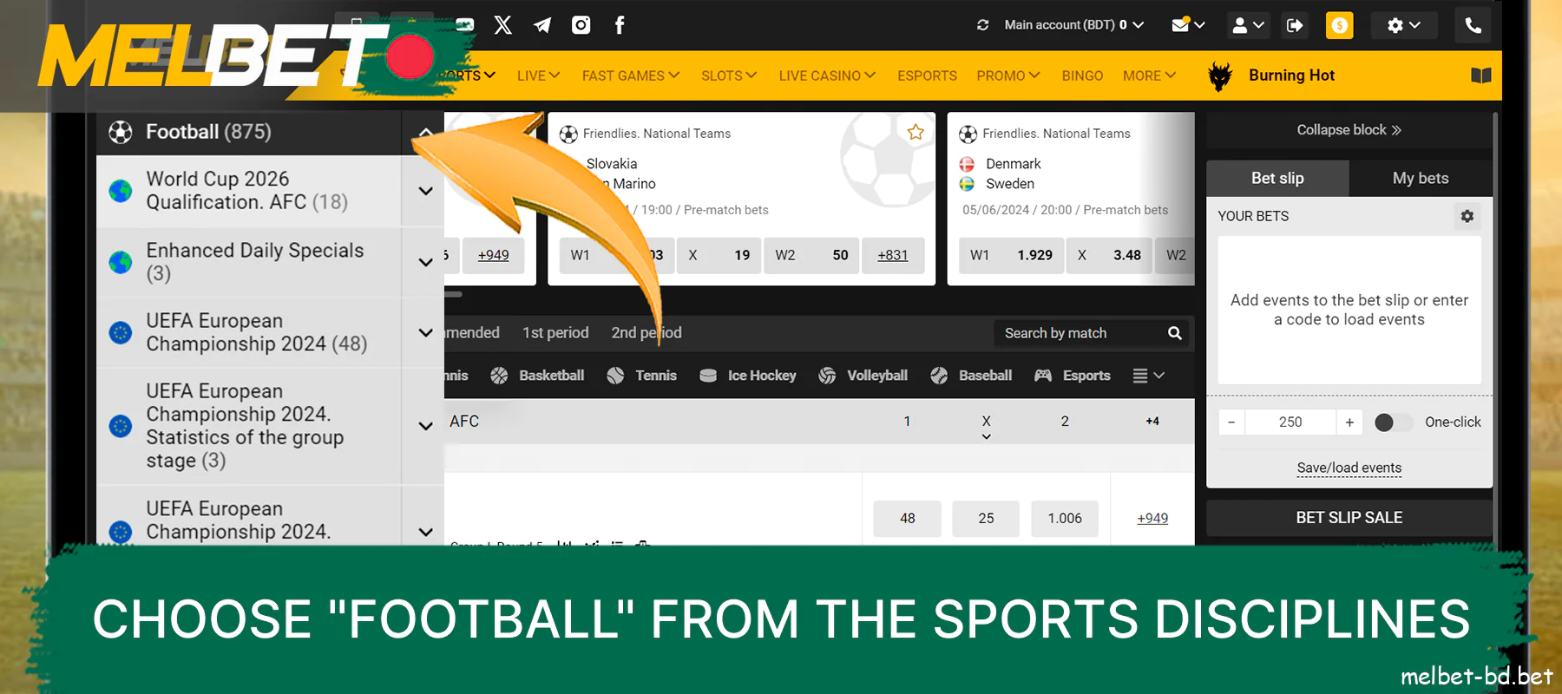Decrease stake with minus button

[1231, 422]
